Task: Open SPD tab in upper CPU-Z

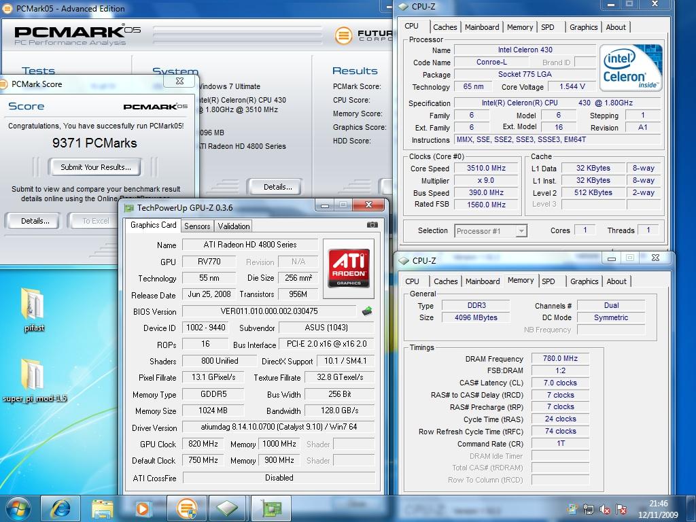Action: click(548, 27)
